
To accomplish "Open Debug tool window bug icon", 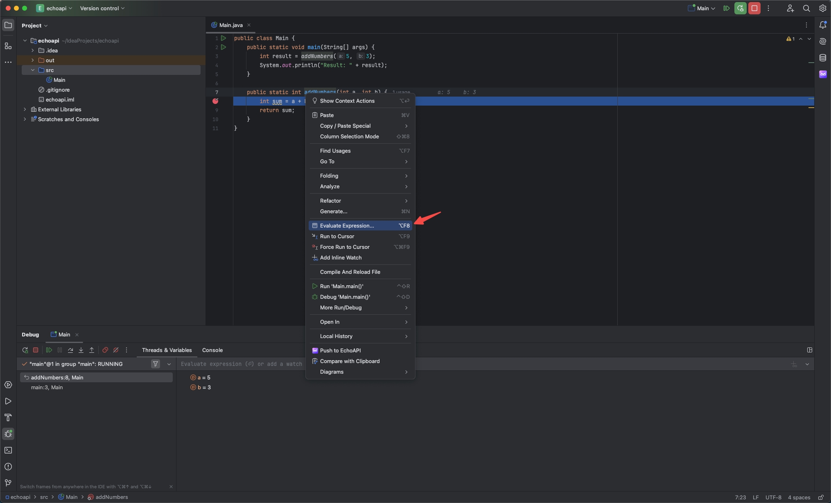I will coord(8,434).
